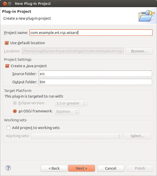The width and height of the screenshot is (157, 176).
Task: Select the Eclipse version radio button
Action: tap(15, 103)
